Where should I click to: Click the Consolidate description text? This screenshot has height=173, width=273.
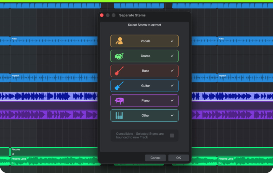coord(140,135)
